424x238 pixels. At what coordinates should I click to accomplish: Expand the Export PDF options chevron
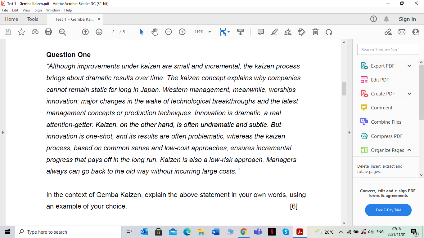pos(409,66)
